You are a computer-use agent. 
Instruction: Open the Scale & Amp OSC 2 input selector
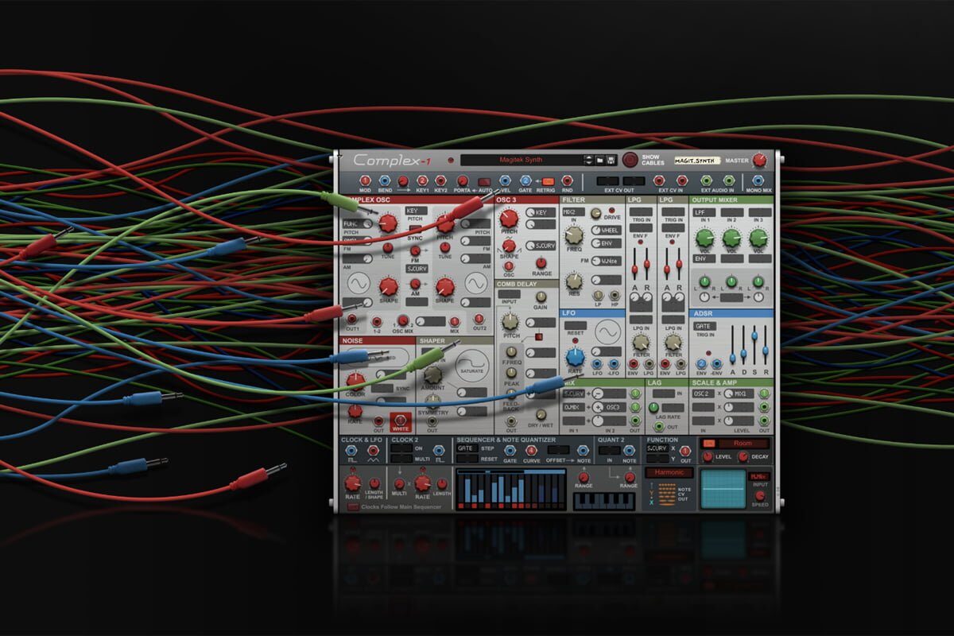[702, 394]
